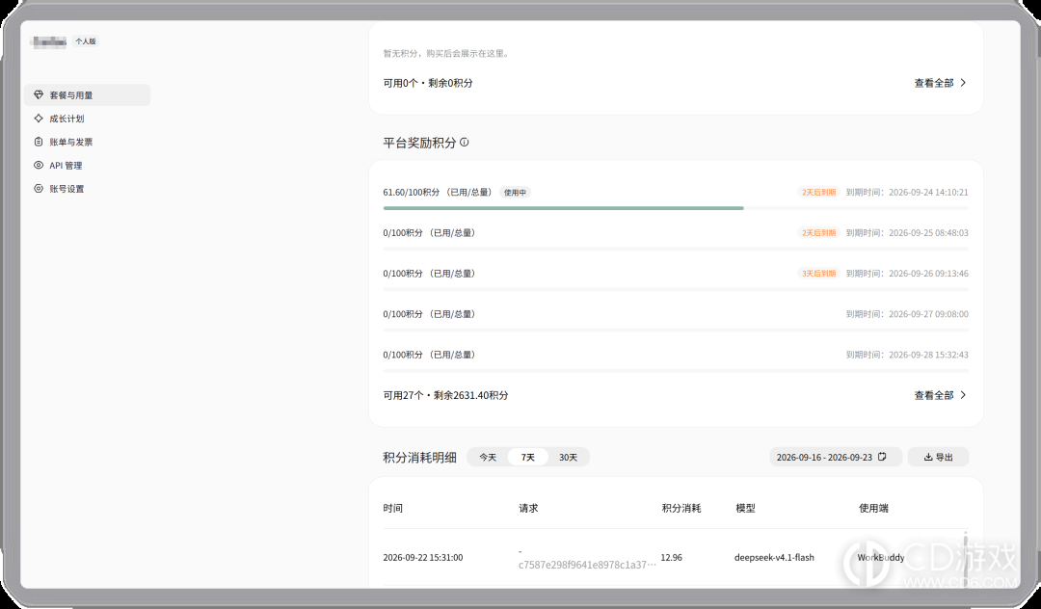The image size is (1041, 609).
Task: Open the 套餐与用量 sidebar menu
Action: (87, 94)
